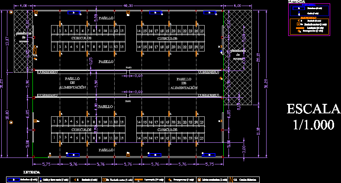The image size is (341, 183).
Task: Click the left PASILLO DE ALIMENTACIÓN label
Action: 72,83
